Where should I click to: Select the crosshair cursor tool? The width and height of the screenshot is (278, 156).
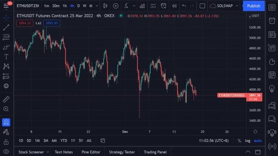(x=6, y=18)
